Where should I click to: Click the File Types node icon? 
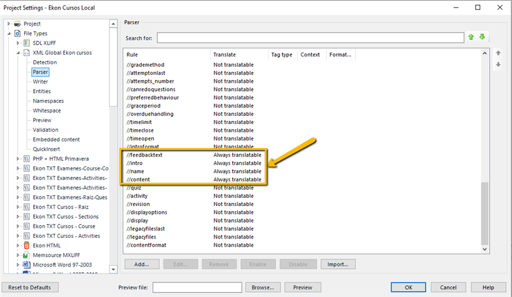tap(17, 33)
